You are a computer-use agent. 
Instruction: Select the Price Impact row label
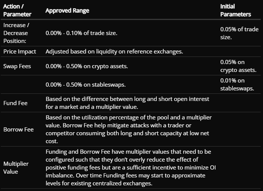[20, 52]
